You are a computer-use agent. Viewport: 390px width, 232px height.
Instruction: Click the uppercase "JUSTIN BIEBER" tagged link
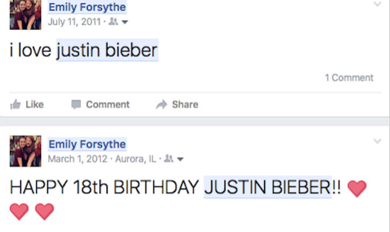click(267, 188)
